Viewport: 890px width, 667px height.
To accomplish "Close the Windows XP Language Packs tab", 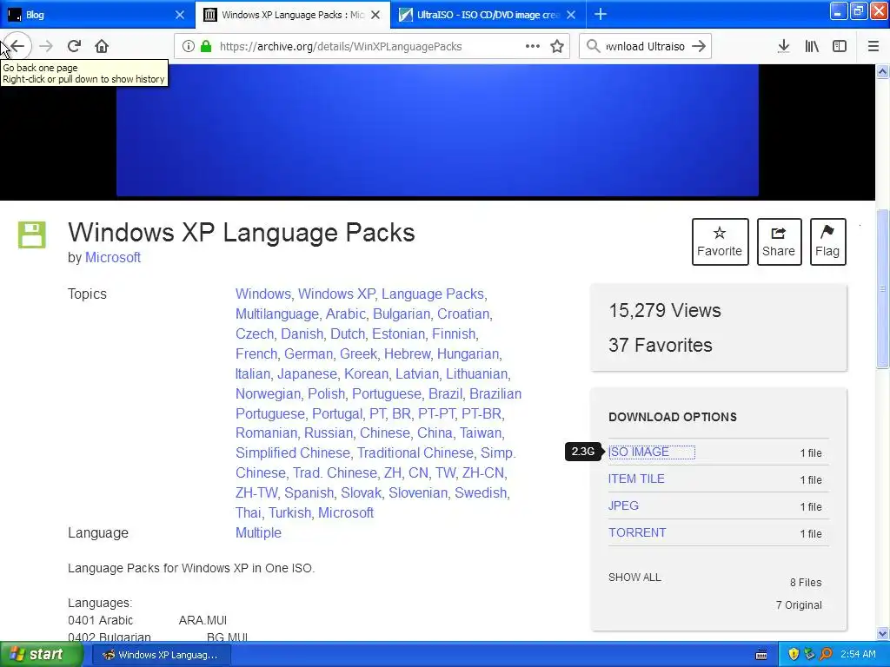I will tap(375, 15).
